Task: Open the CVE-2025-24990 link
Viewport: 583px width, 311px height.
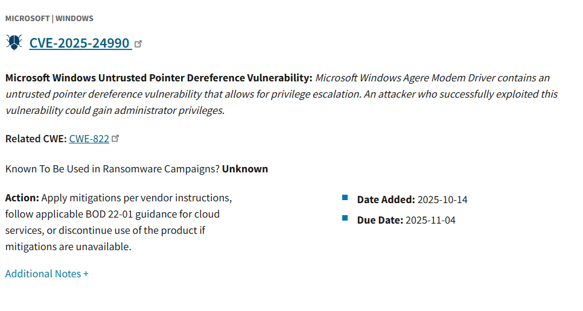Action: pyautogui.click(x=80, y=43)
